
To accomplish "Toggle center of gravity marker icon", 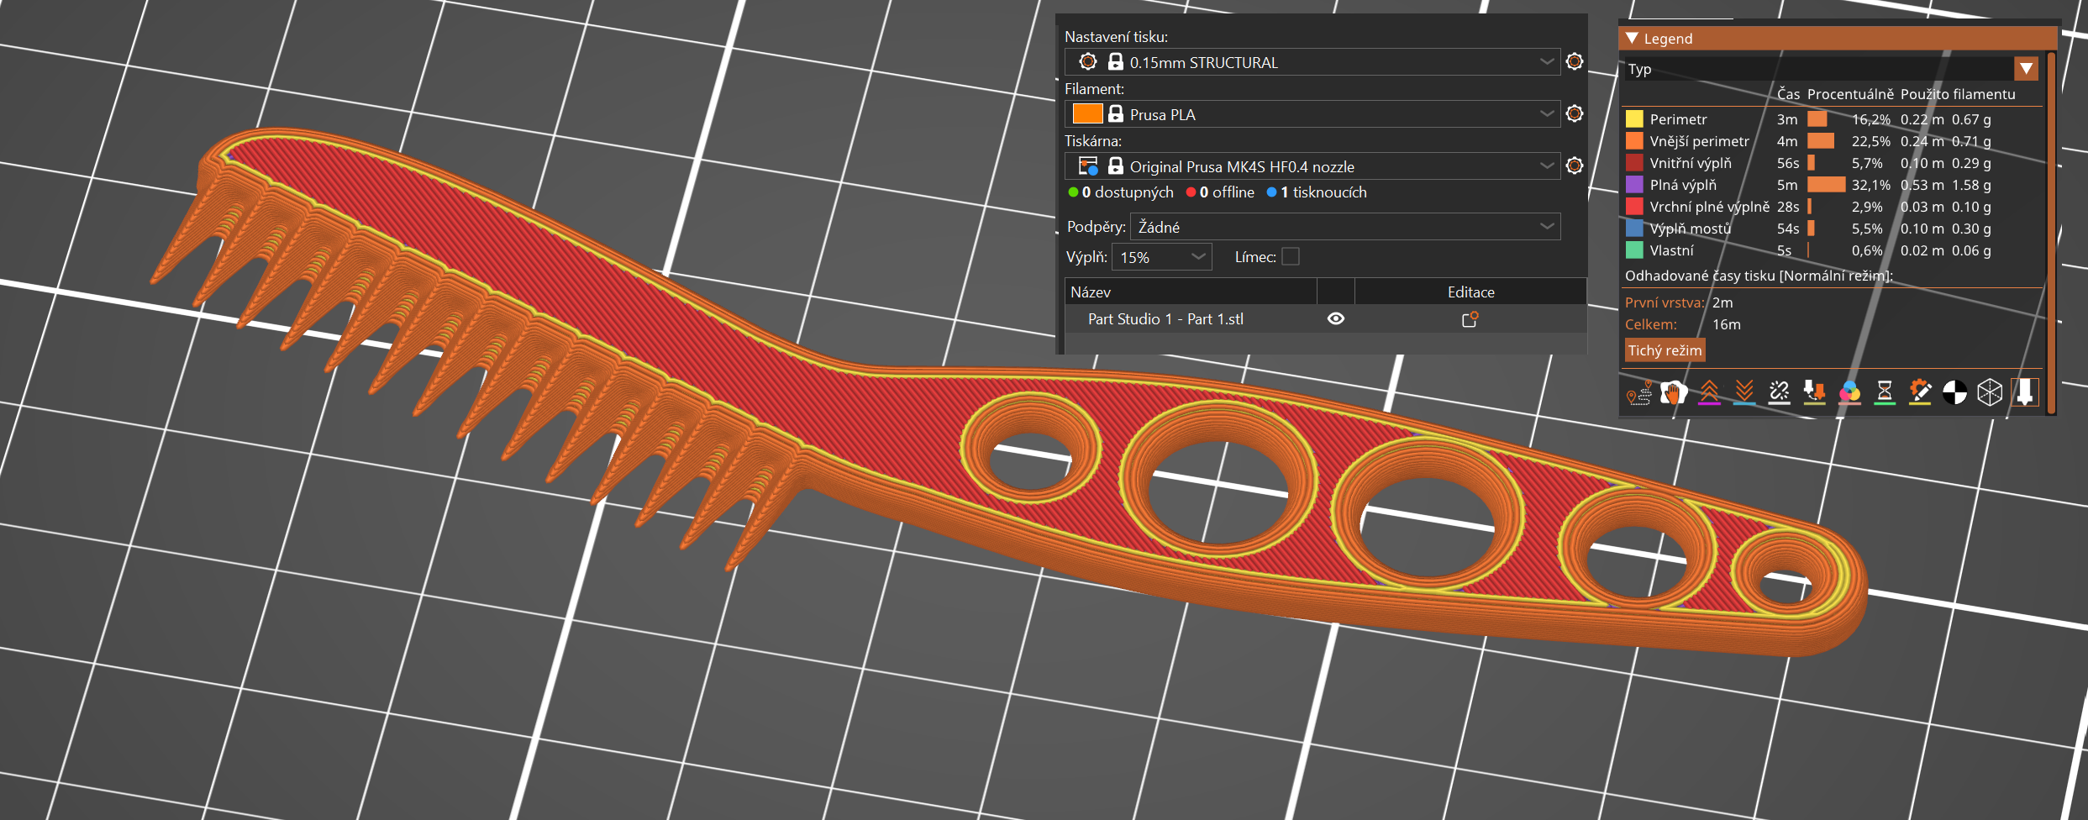I will pyautogui.click(x=1955, y=392).
